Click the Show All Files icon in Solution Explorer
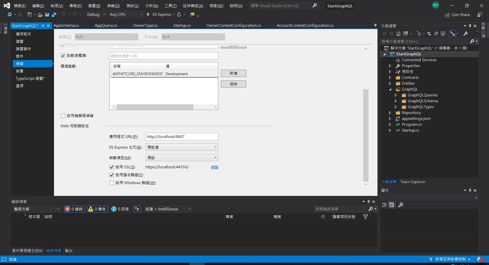This screenshot has height=265, width=489. 443,34
